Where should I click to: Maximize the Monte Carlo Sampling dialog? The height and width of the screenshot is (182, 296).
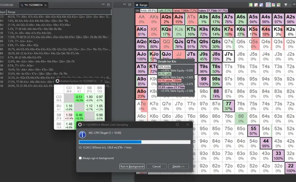[x=177, y=125]
